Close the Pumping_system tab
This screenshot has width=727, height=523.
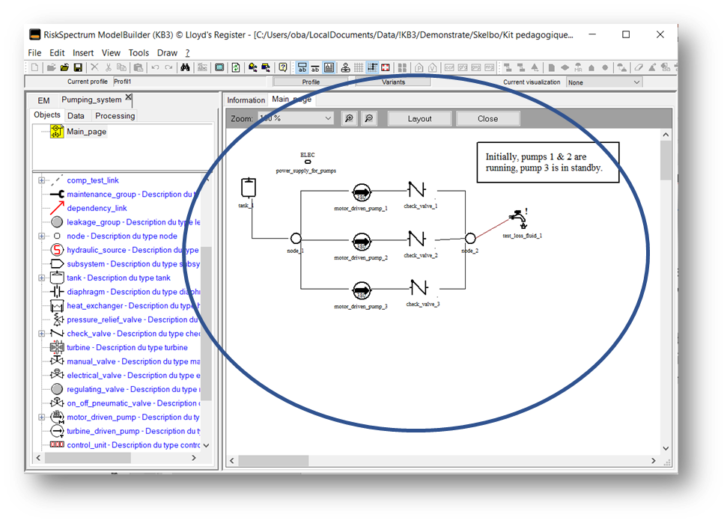[x=129, y=97]
